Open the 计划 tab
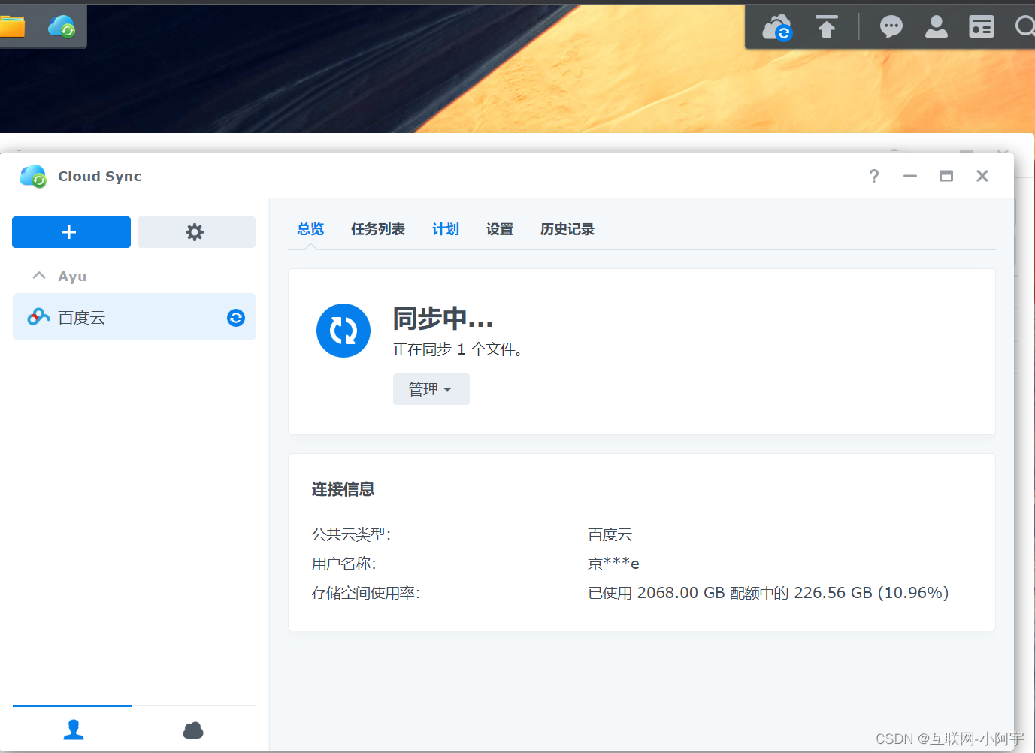 (446, 229)
